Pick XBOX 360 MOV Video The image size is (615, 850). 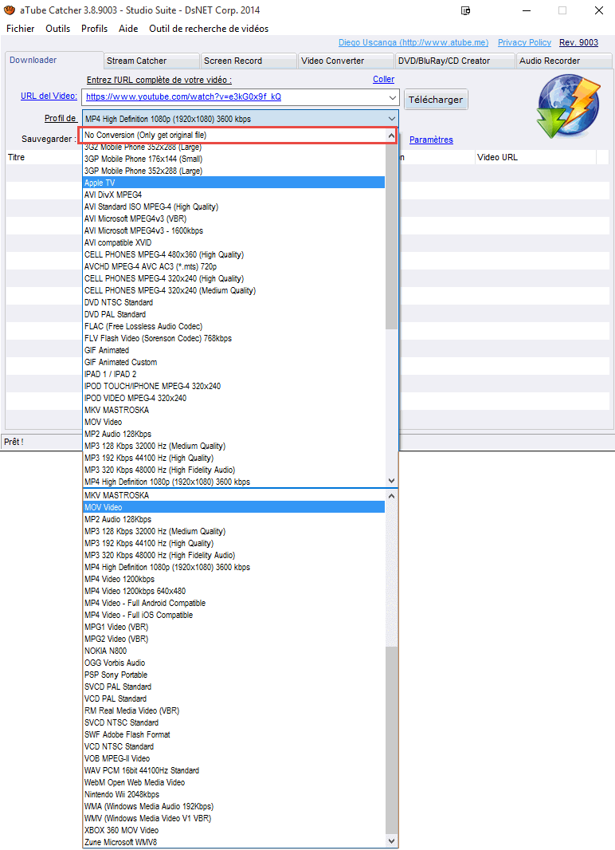pos(234,830)
